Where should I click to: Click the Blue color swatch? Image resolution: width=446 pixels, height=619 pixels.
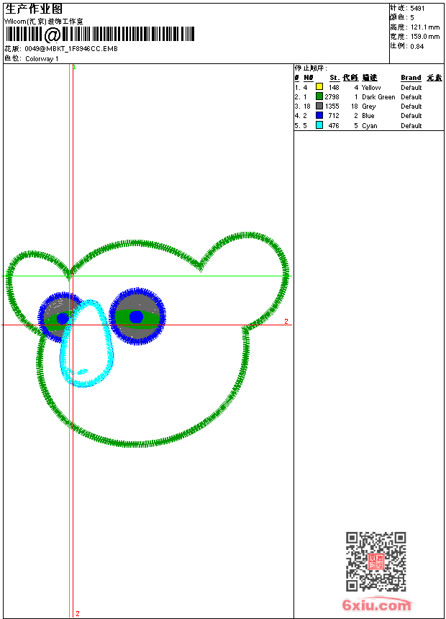coord(319,115)
